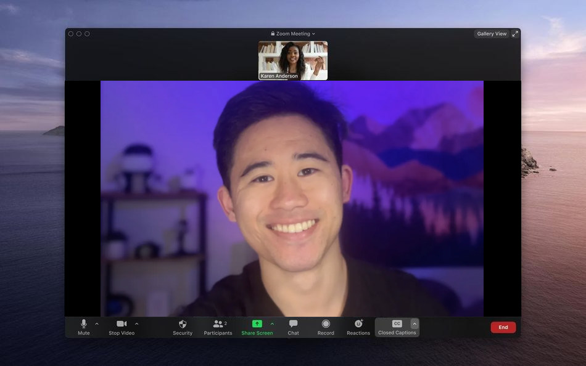586x366 pixels.
Task: Select Karen Anderson video thumbnail
Action: [293, 60]
